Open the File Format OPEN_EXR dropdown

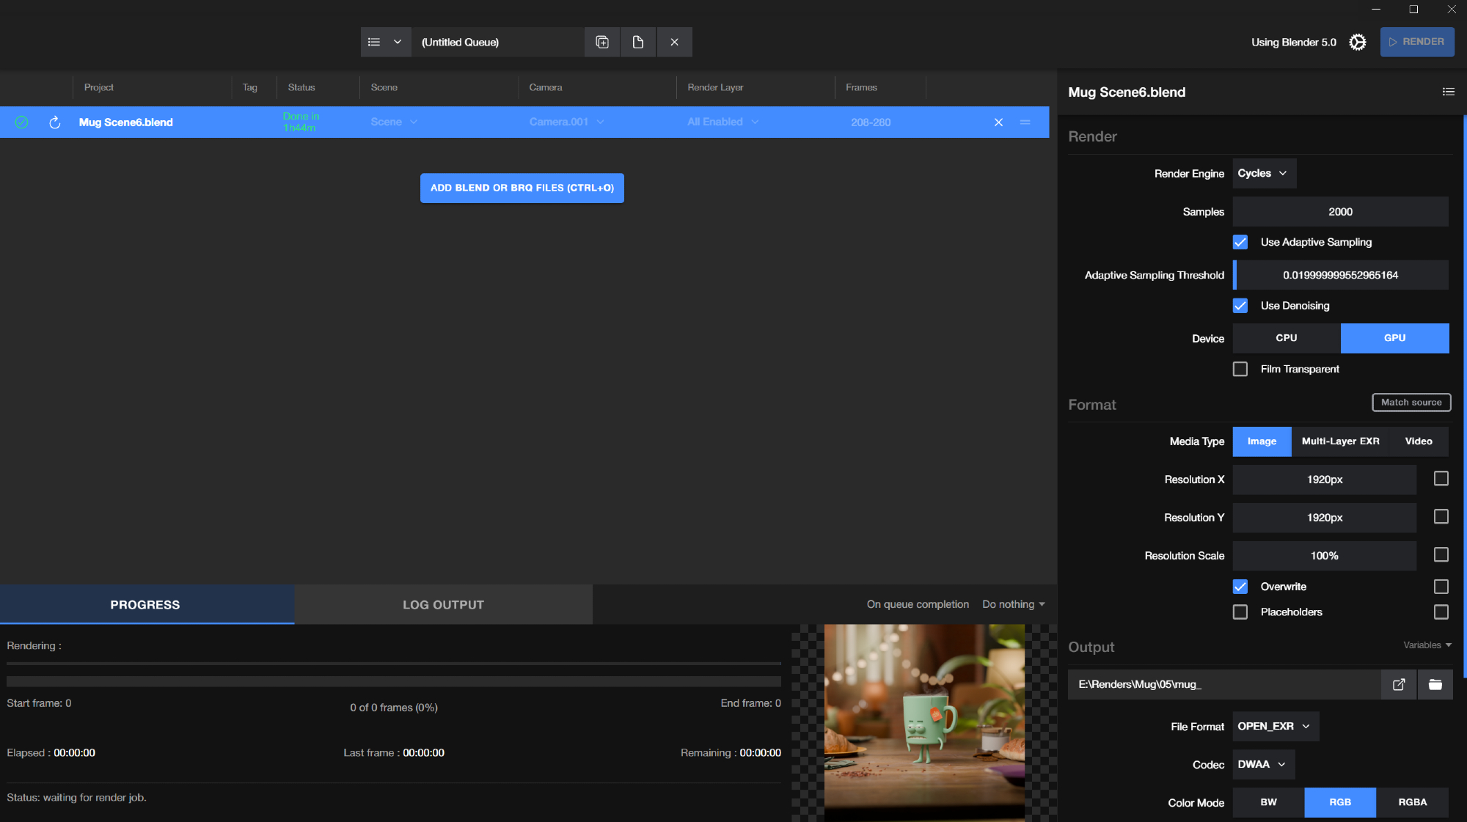coord(1275,726)
